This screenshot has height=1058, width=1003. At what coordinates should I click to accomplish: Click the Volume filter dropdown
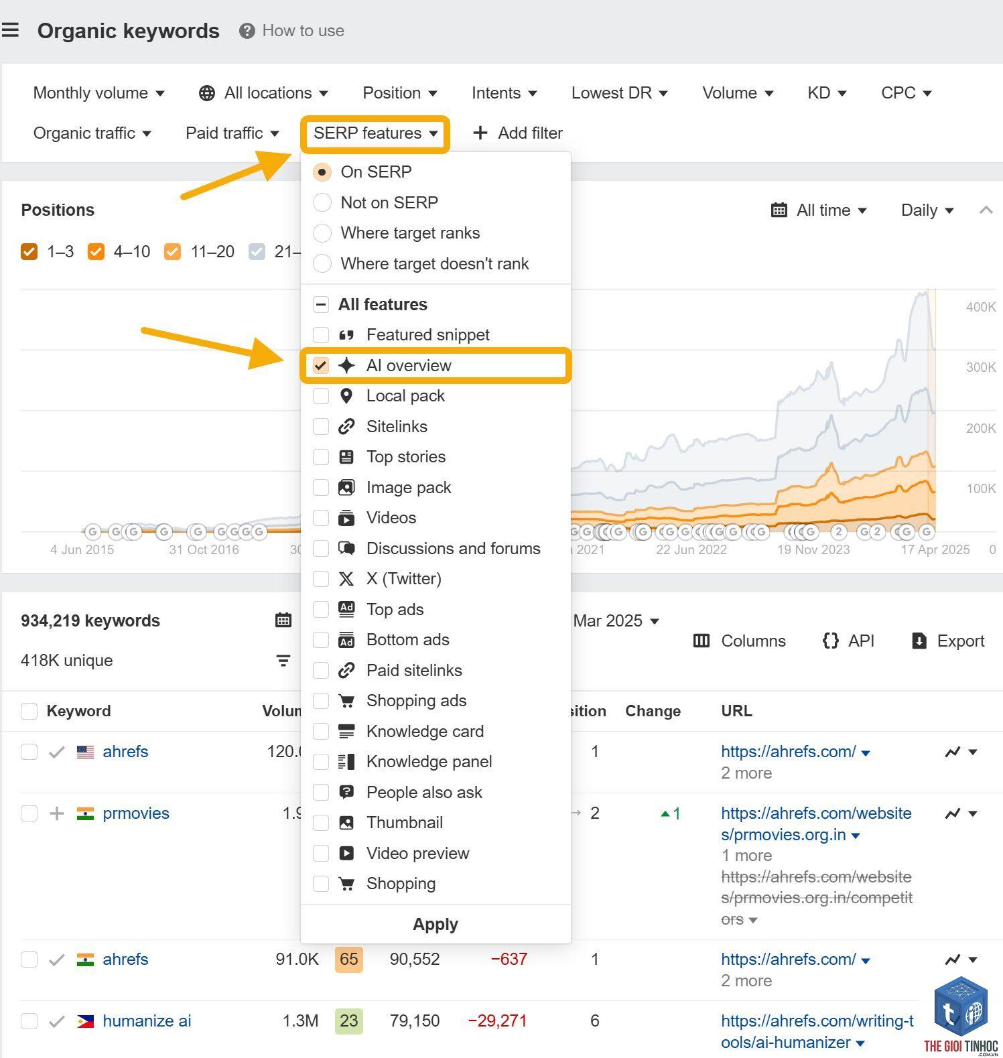pos(738,93)
